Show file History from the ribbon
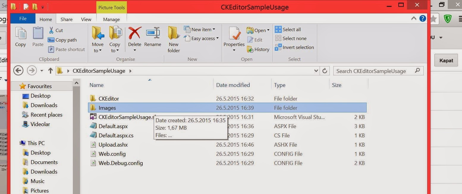The image size is (462, 194). (x=258, y=49)
